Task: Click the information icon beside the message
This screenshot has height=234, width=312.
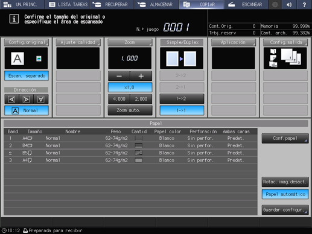Action: coord(14,19)
